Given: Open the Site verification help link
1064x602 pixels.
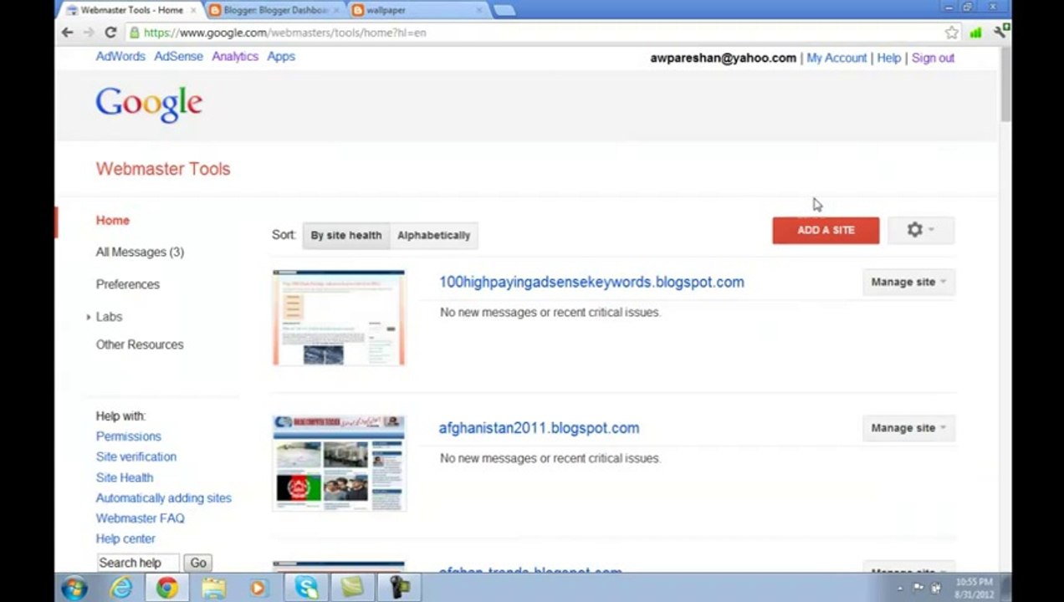Looking at the screenshot, I should 136,457.
